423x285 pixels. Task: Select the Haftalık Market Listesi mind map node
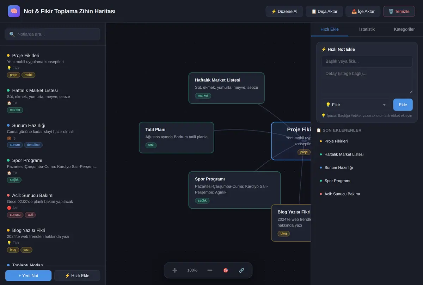coord(226,88)
